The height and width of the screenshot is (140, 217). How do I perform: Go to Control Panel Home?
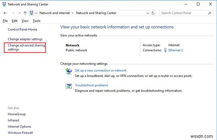click(22, 30)
